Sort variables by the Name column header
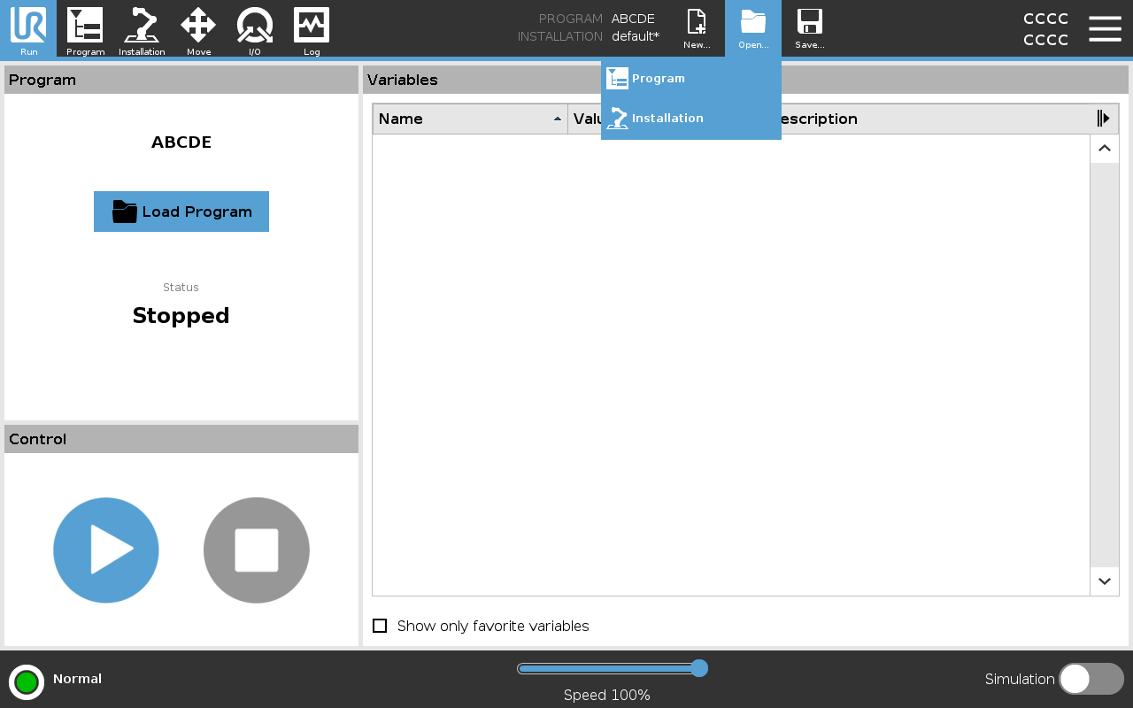 coord(469,119)
